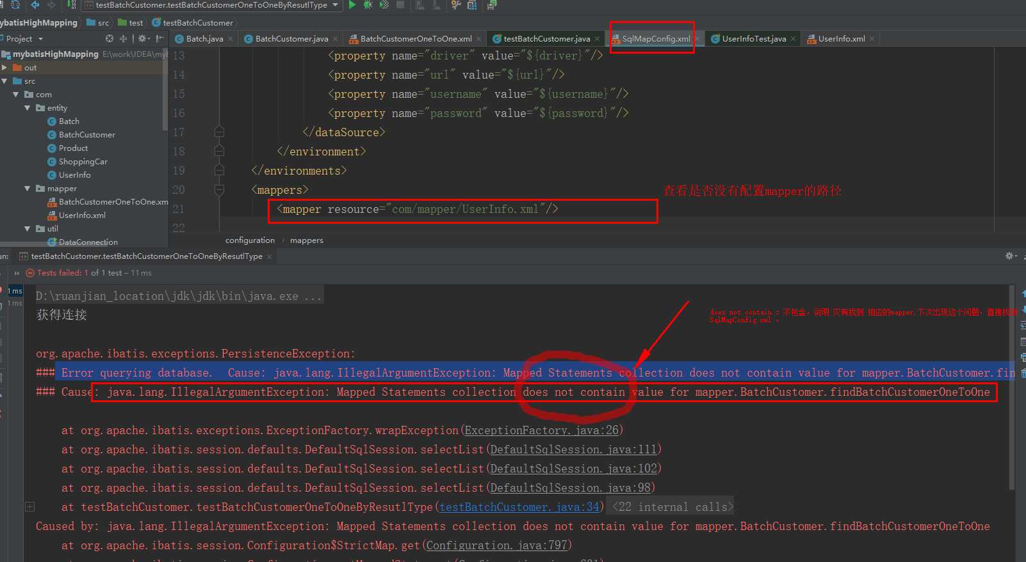
Task: Open Run panel gear settings
Action: tap(1011, 256)
